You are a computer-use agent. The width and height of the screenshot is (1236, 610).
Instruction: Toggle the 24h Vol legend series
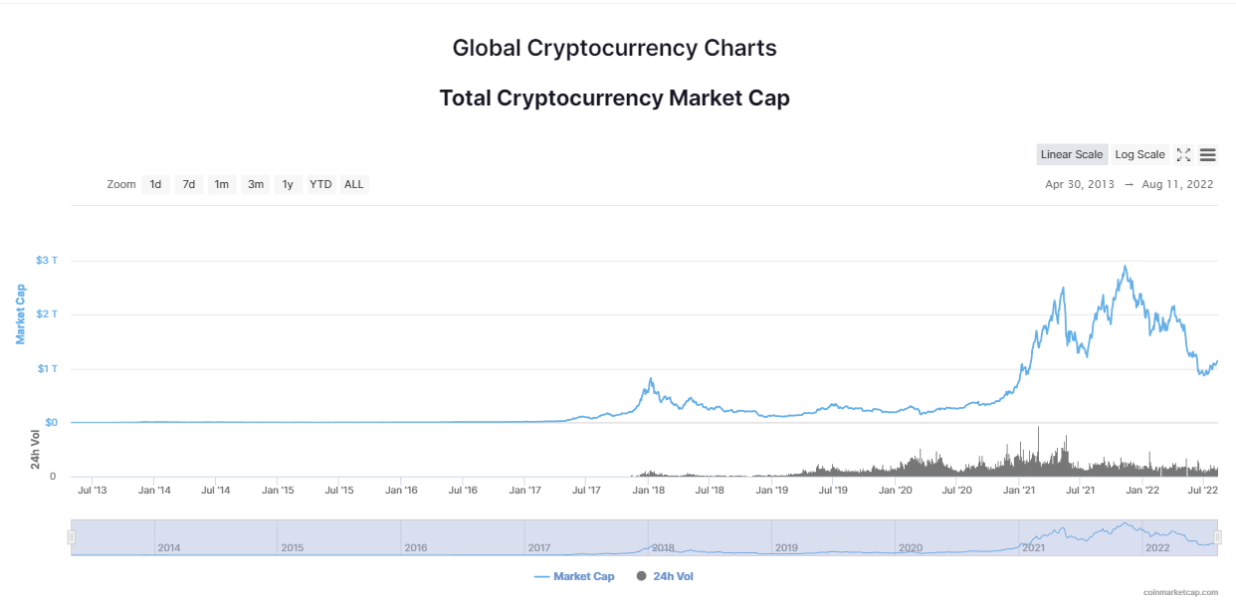[664, 576]
